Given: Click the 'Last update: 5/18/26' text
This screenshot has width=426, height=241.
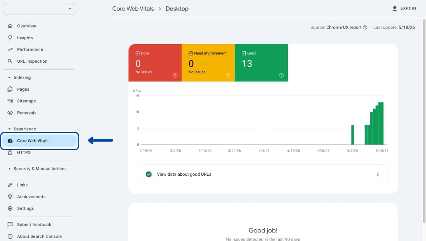Looking at the screenshot, I should click(394, 27).
